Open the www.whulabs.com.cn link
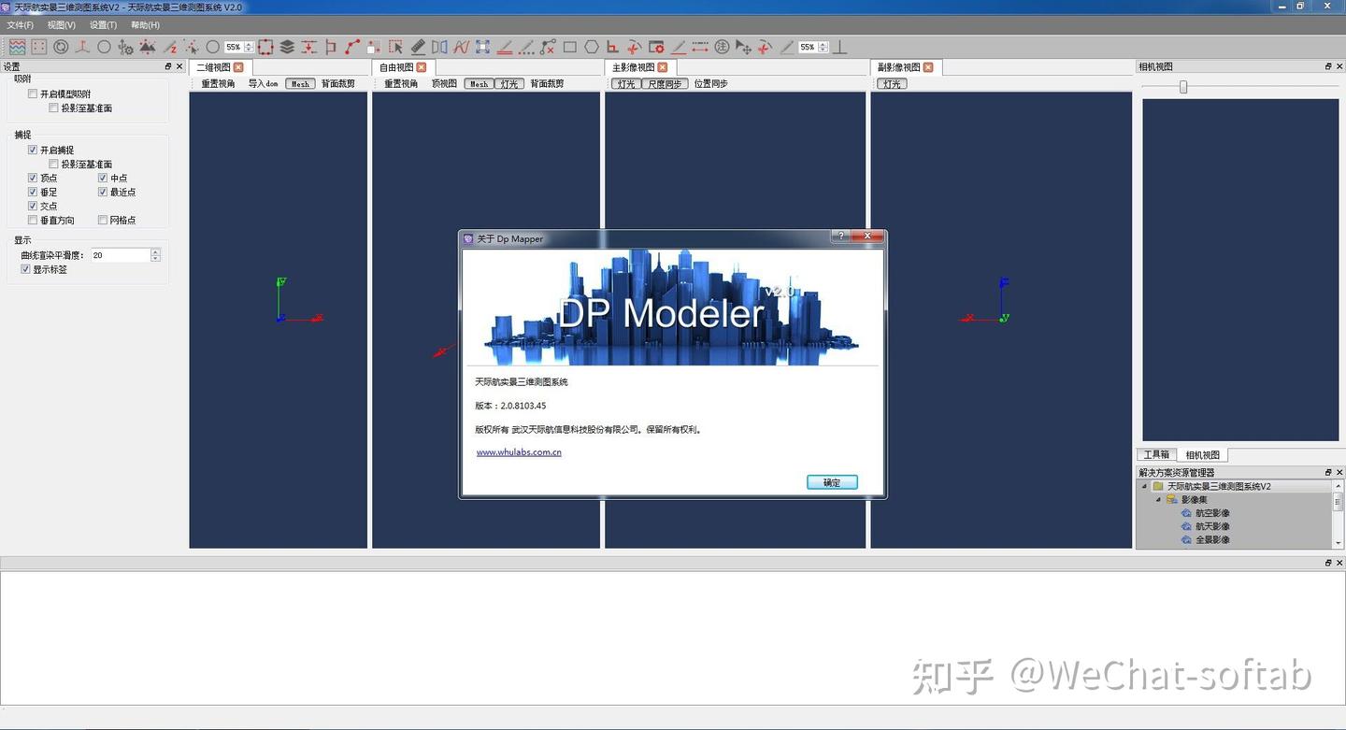Viewport: 1346px width, 730px height. point(518,451)
